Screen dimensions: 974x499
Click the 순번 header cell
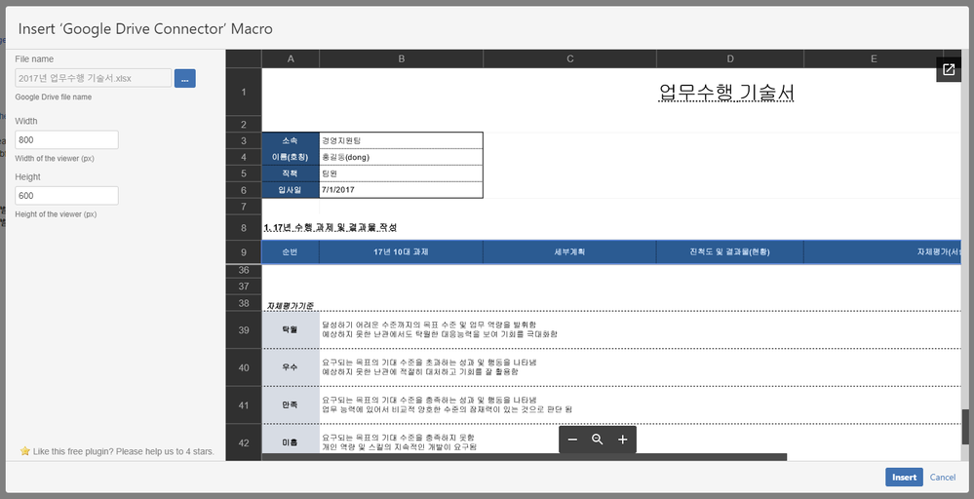291,252
